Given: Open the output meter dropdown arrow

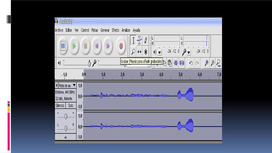Looking at the screenshot, I should tap(159, 52).
